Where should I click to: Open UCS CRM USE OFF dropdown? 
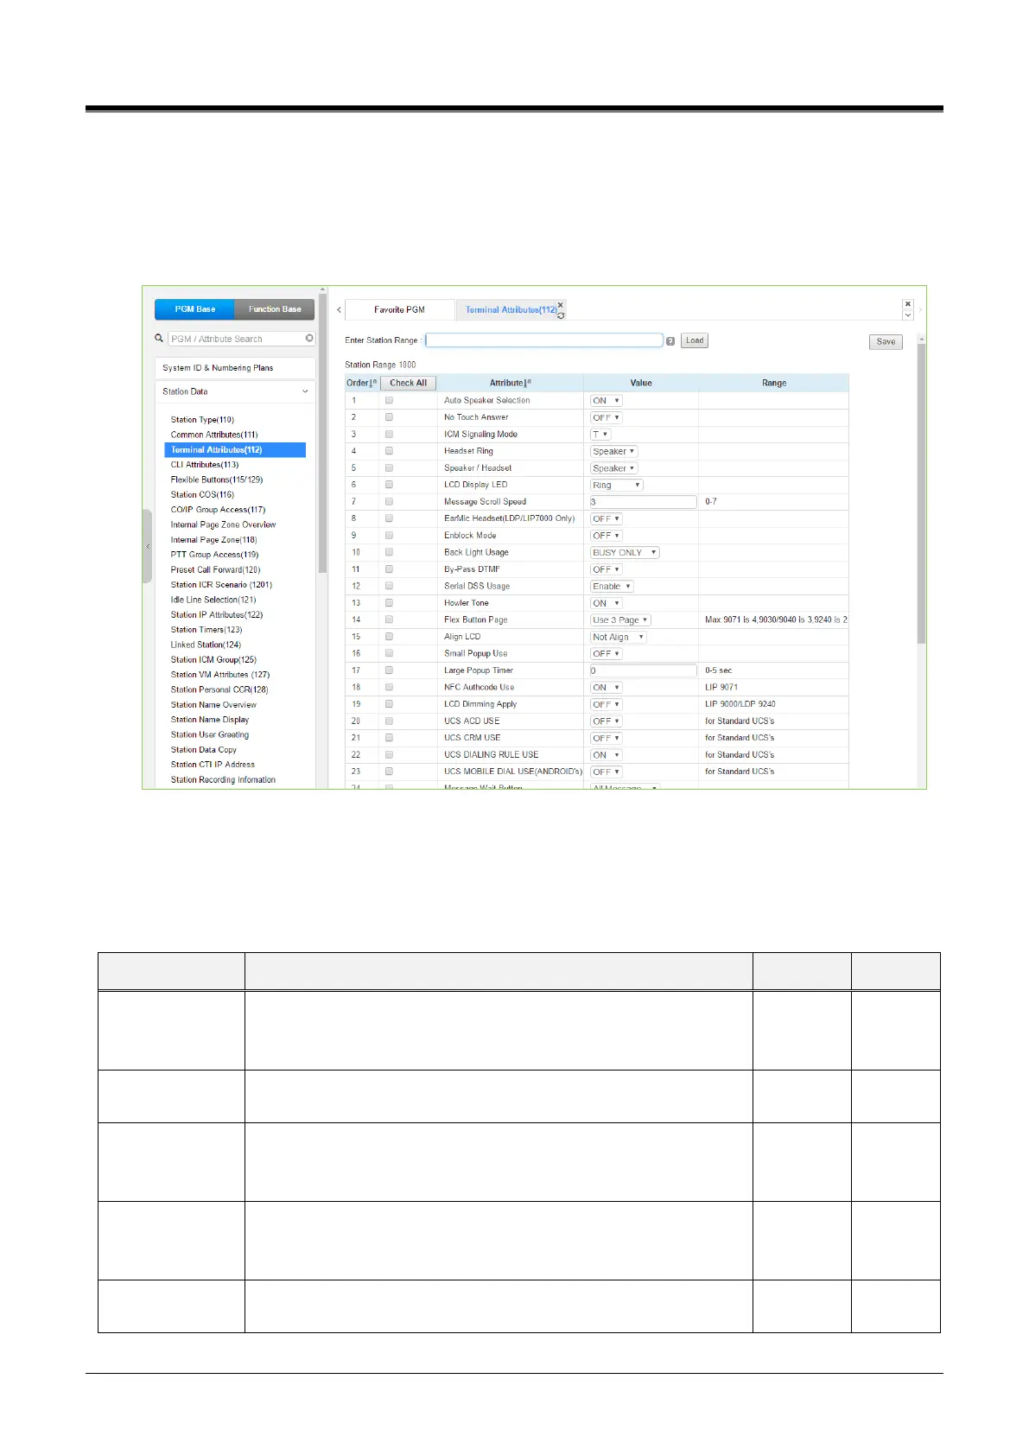606,738
